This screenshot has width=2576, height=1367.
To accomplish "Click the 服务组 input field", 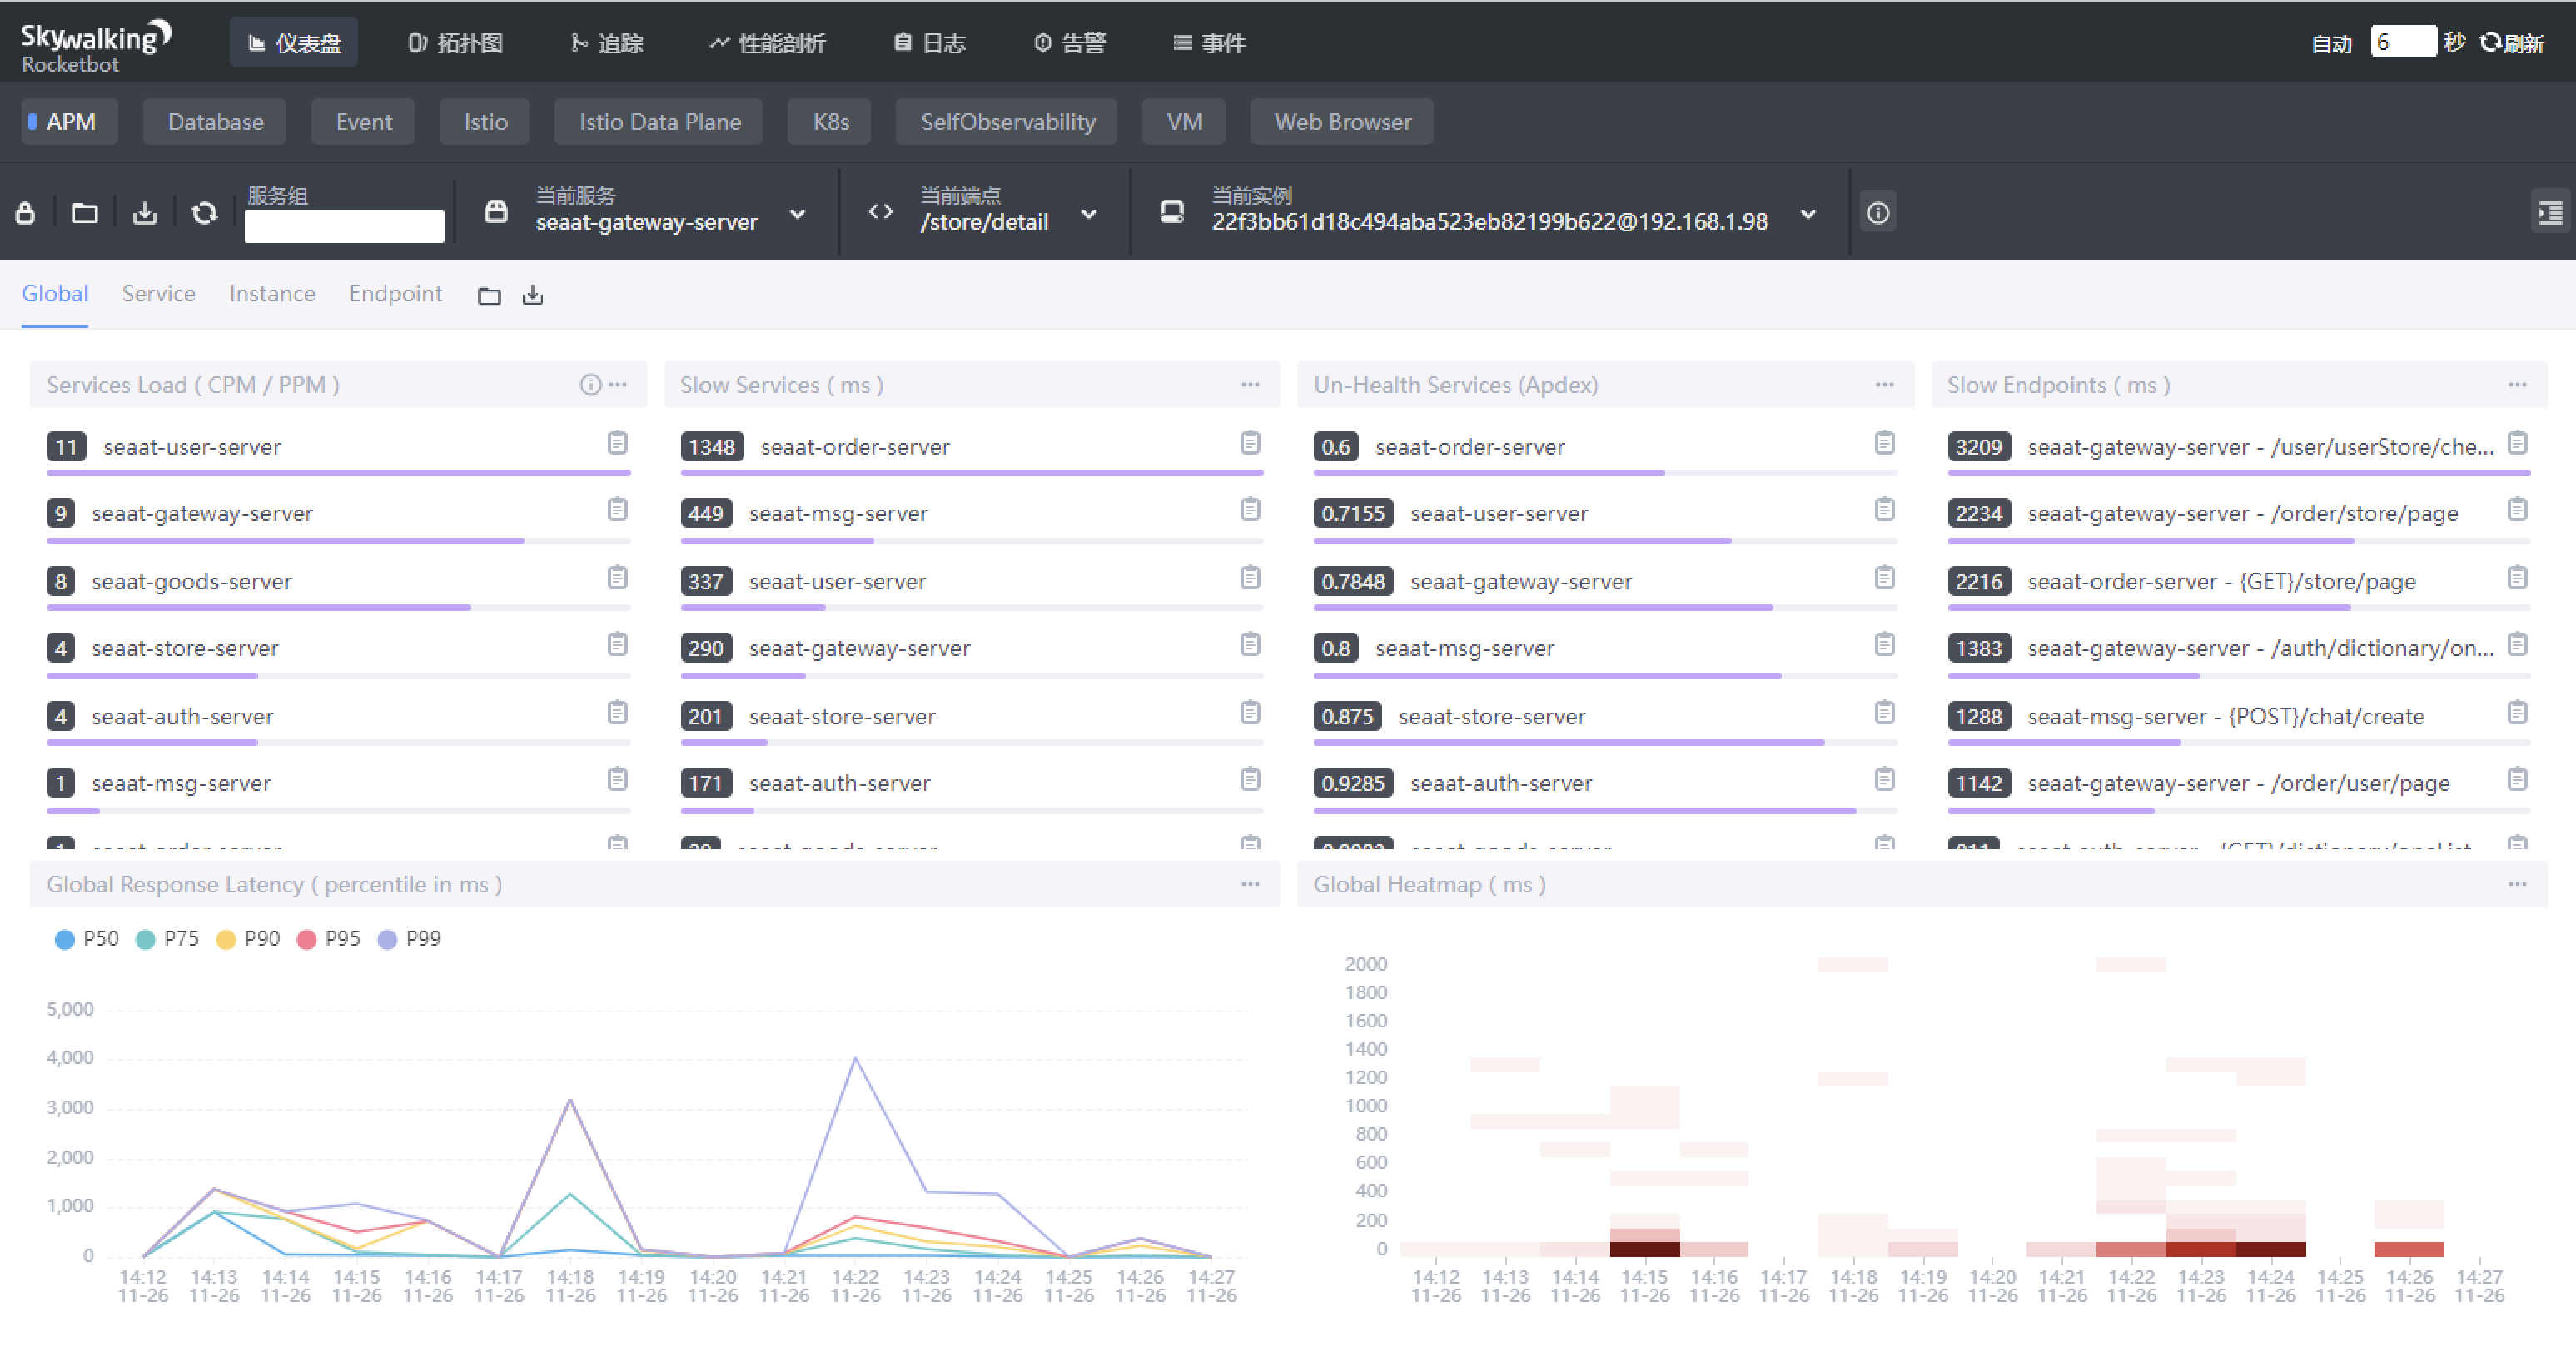I will [344, 226].
